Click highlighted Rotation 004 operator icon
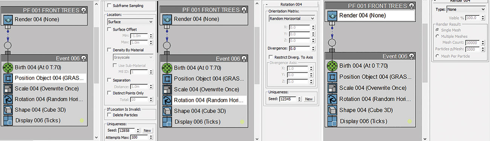Image resolution: width=490 pixels, height=141 pixels. [167, 100]
